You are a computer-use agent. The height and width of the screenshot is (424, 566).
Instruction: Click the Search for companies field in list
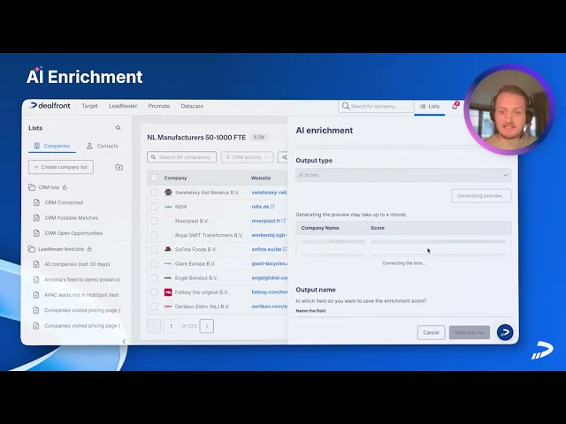182,157
